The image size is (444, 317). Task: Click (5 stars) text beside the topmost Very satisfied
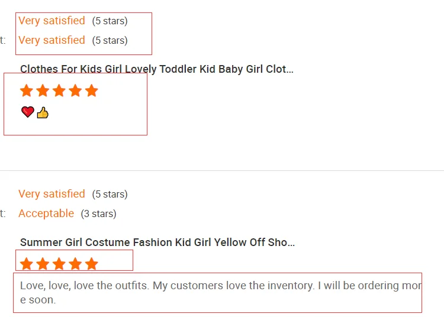tap(110, 21)
